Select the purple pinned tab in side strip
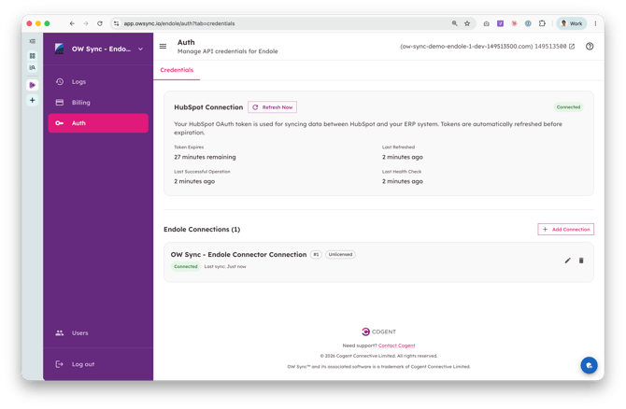Viewport: 626px width, 409px height. 33,85
